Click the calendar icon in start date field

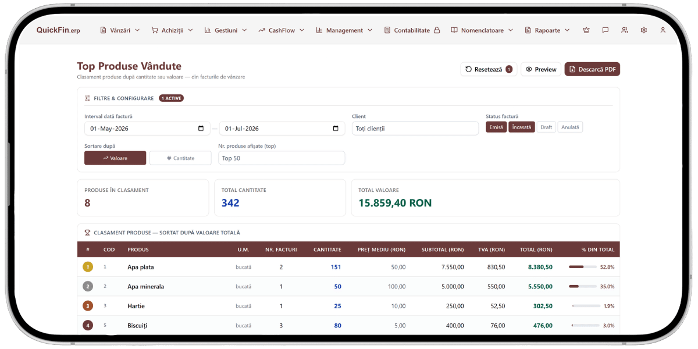click(201, 129)
